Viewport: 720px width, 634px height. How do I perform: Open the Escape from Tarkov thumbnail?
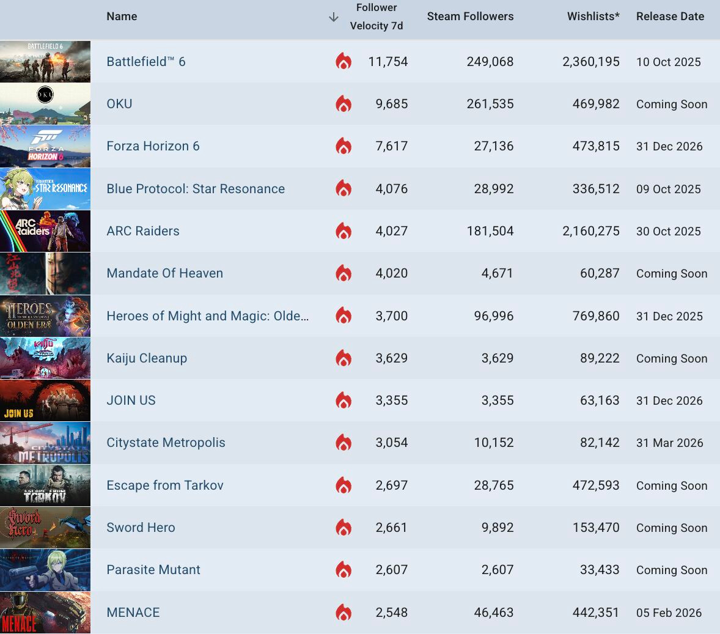tap(45, 485)
